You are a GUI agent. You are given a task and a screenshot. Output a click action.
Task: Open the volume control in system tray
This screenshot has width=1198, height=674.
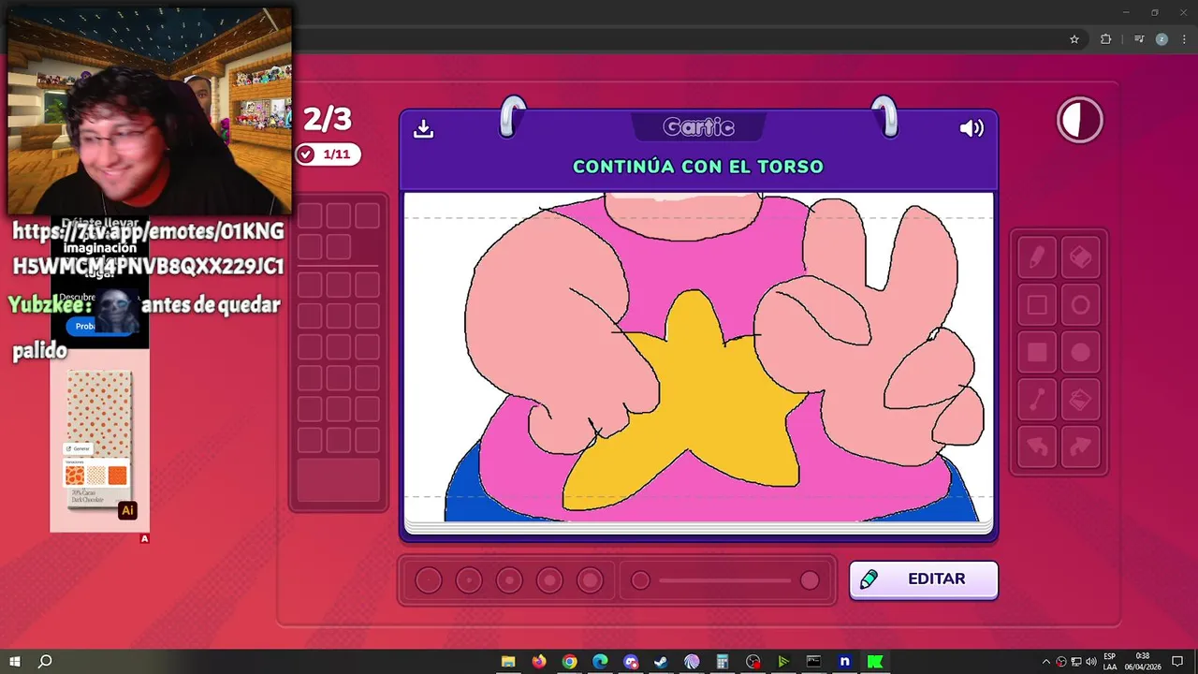(x=1090, y=662)
